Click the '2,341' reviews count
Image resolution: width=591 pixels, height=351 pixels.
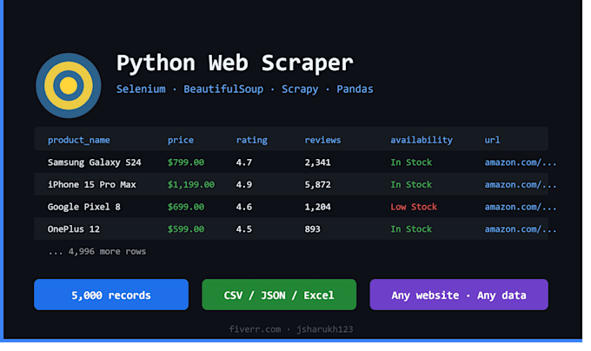pyautogui.click(x=318, y=162)
